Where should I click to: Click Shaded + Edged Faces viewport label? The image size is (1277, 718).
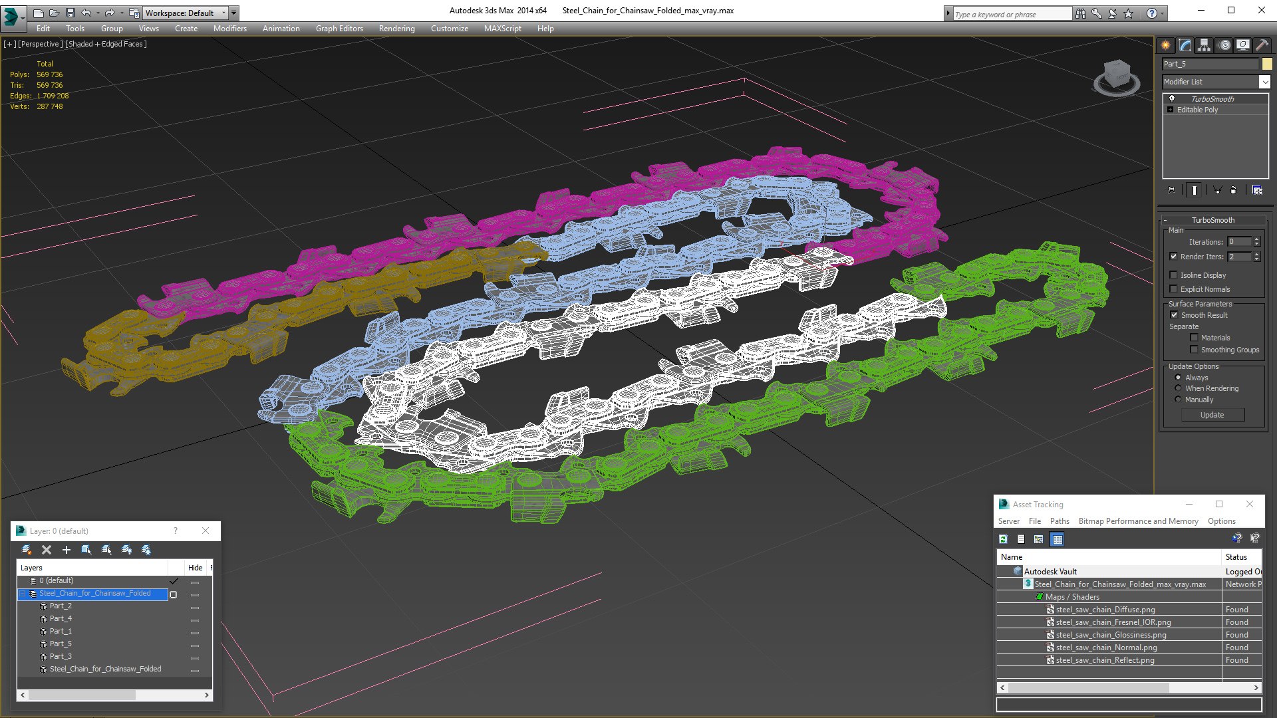pos(106,44)
